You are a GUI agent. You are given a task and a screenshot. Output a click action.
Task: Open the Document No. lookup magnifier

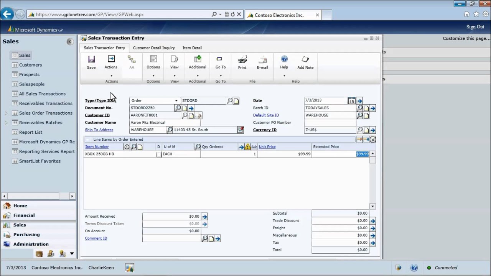click(x=178, y=108)
